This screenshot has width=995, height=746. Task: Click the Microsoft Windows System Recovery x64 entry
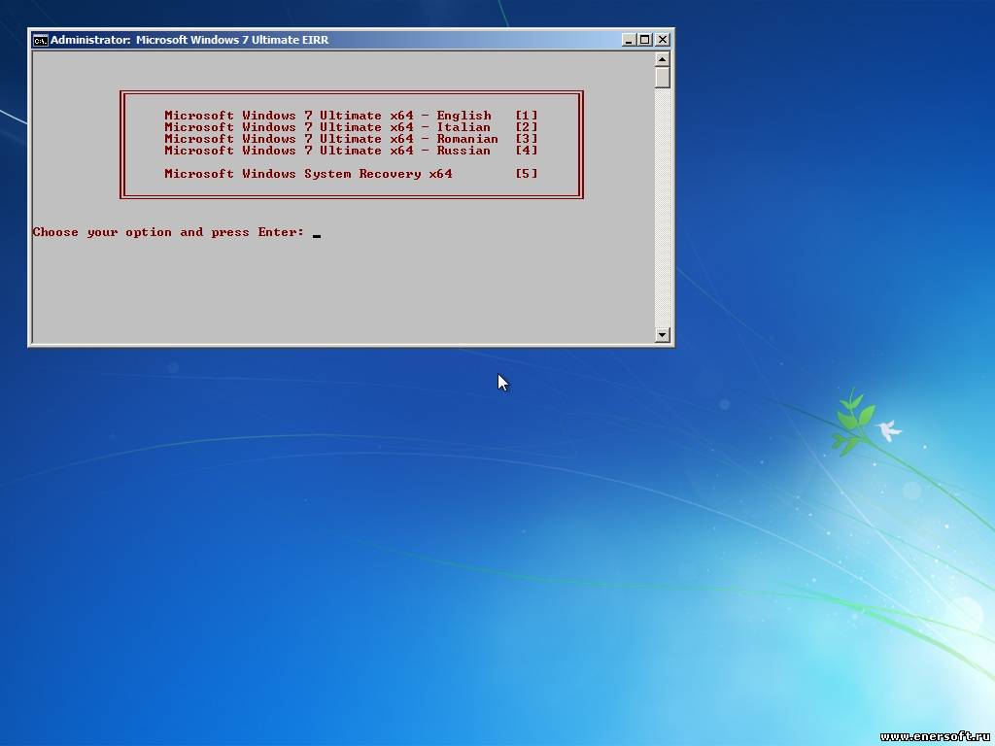pos(308,174)
